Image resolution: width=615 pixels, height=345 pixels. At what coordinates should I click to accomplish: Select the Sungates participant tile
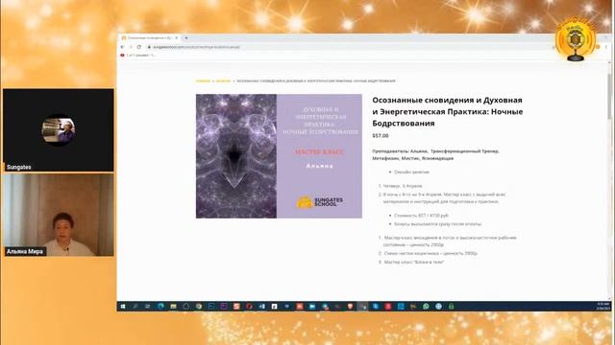[x=59, y=130]
